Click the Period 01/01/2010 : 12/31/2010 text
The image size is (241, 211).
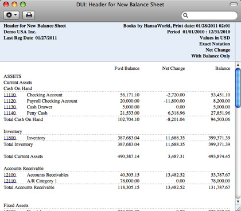click(199, 32)
